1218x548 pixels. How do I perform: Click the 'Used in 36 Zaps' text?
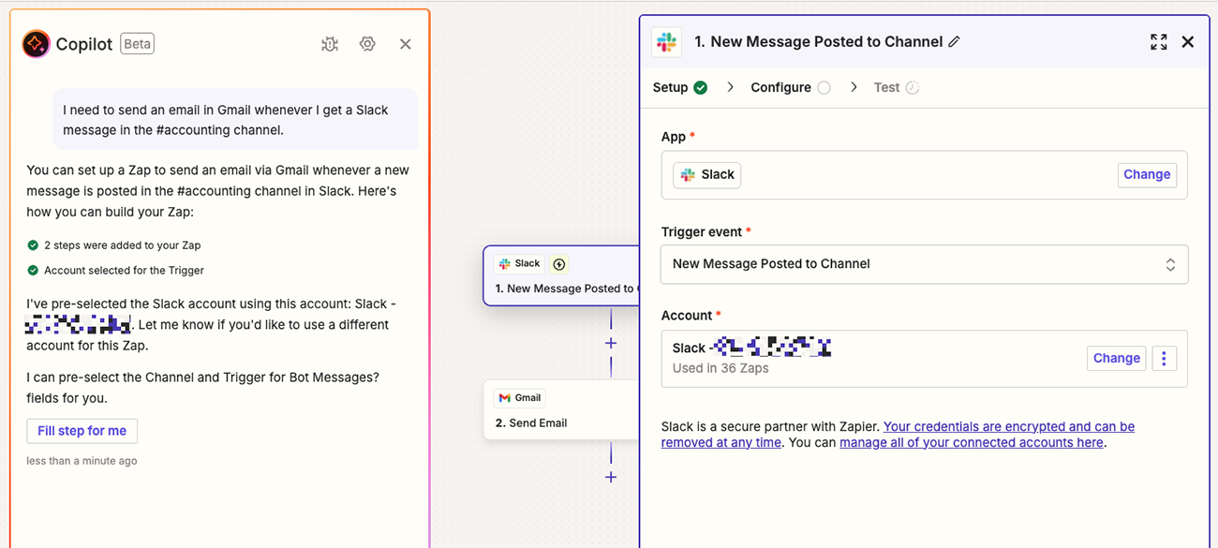click(x=720, y=368)
